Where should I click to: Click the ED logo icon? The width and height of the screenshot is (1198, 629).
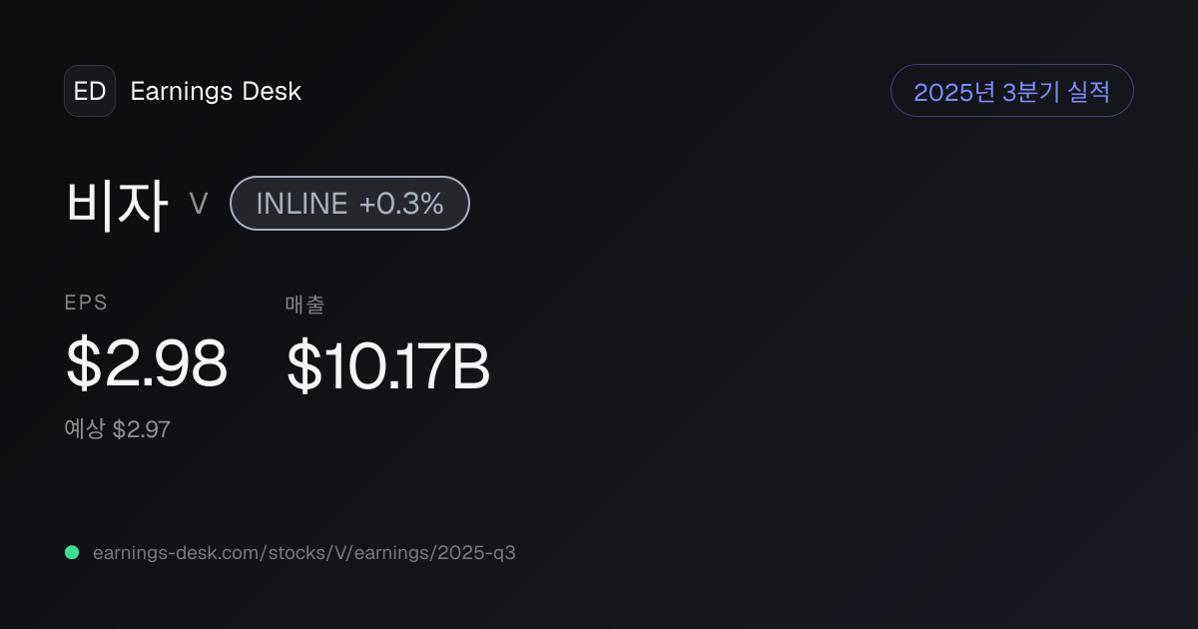tap(90, 91)
